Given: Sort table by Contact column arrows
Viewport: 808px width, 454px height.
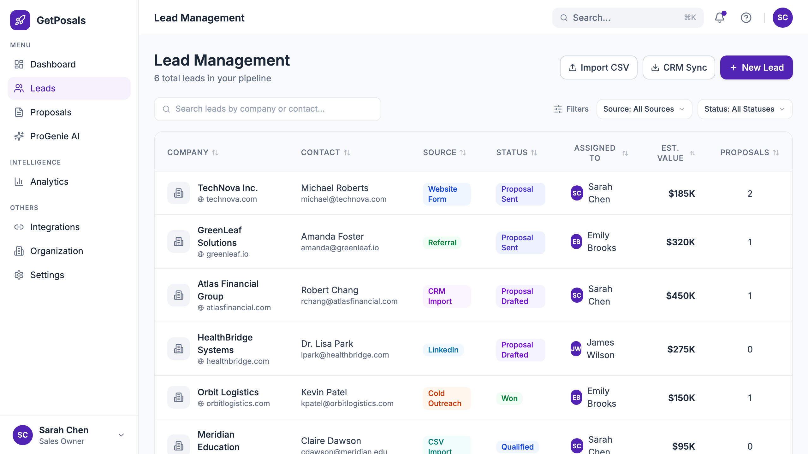Looking at the screenshot, I should coord(347,153).
